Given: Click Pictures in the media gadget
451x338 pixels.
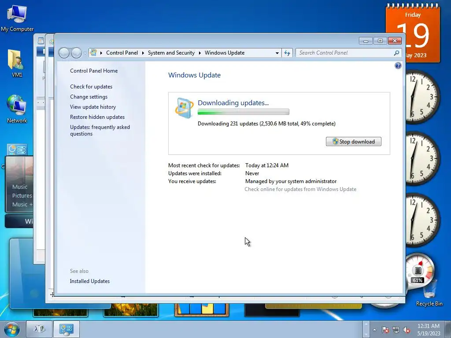Looking at the screenshot, I should point(22,195).
